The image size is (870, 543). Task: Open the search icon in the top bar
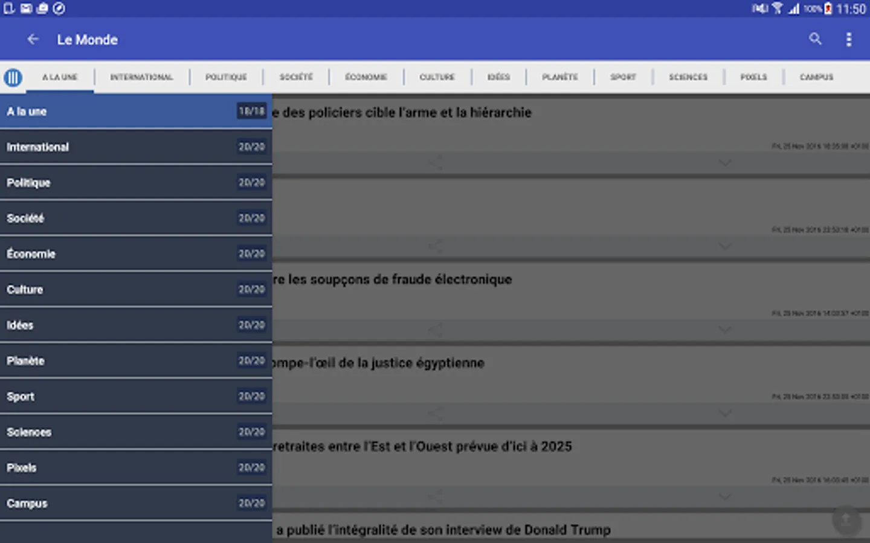(815, 39)
